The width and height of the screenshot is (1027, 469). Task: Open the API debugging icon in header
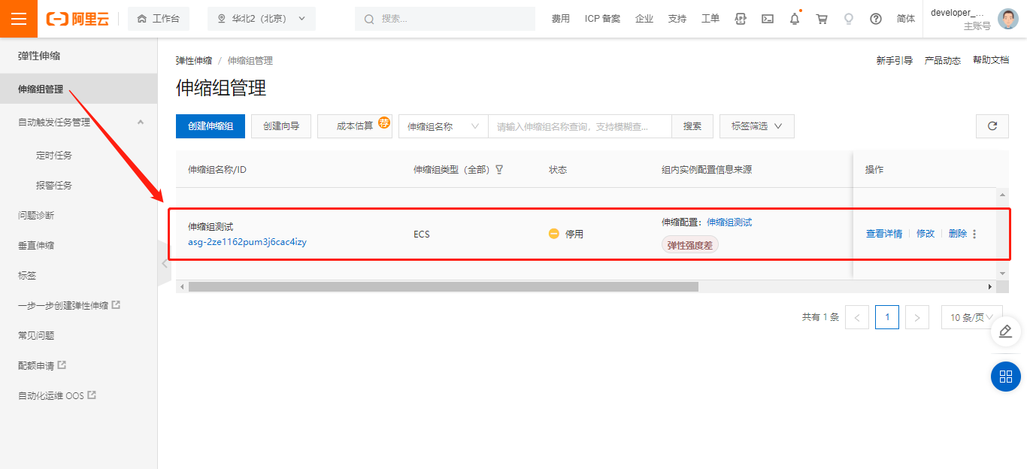pyautogui.click(x=741, y=19)
